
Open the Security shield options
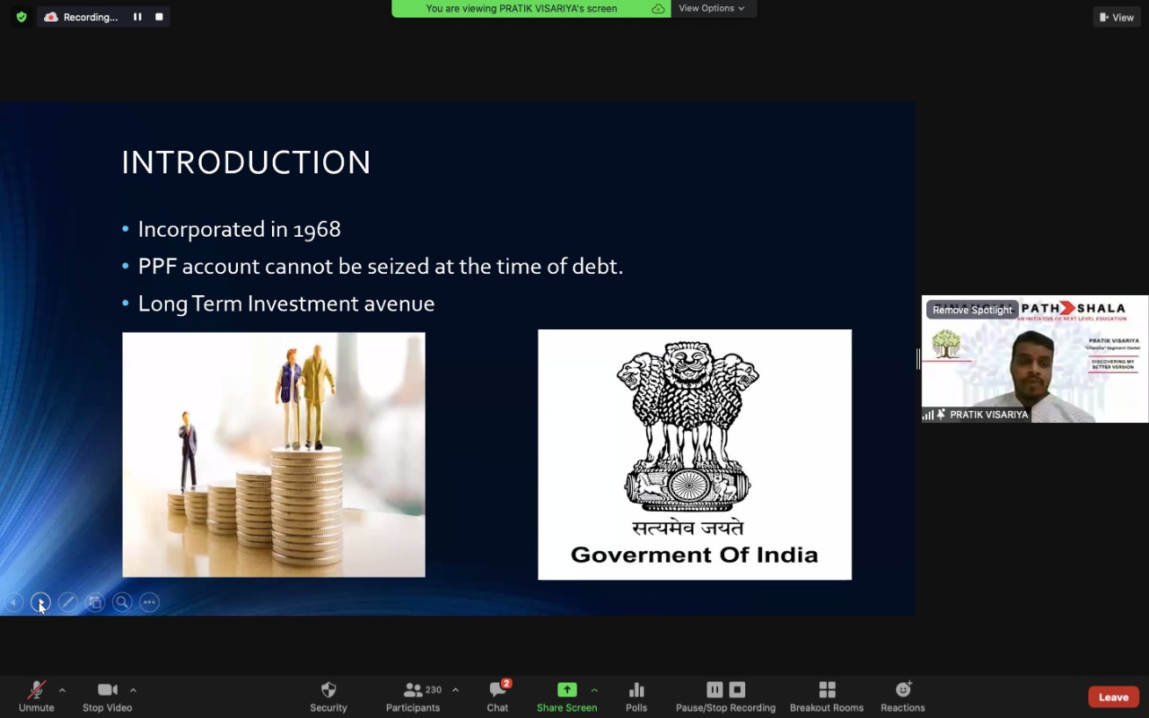coord(328,696)
